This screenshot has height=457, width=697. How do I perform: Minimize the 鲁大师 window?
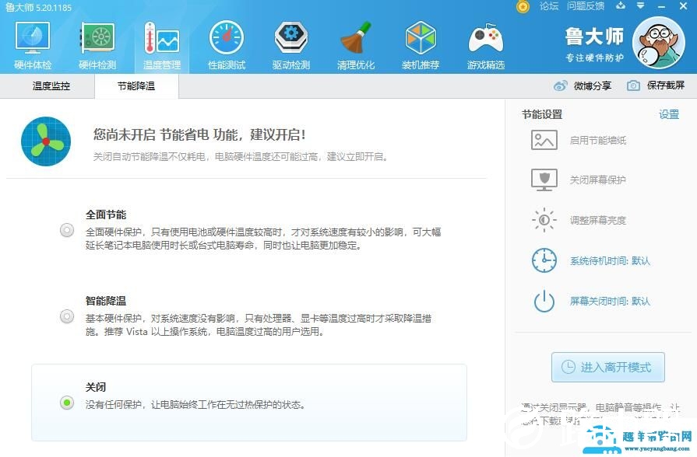(x=661, y=7)
